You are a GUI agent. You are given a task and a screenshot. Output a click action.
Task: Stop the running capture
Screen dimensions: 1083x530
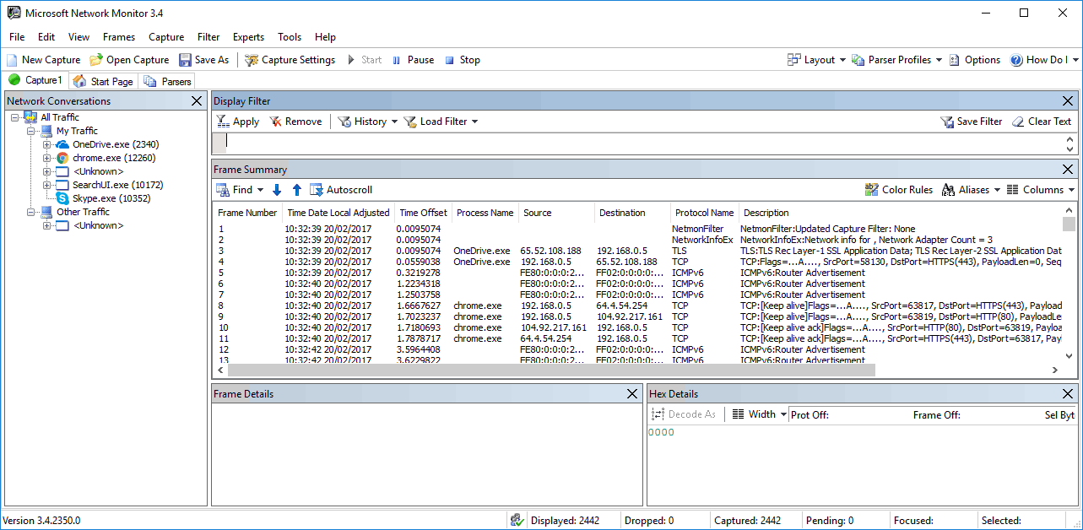(463, 60)
